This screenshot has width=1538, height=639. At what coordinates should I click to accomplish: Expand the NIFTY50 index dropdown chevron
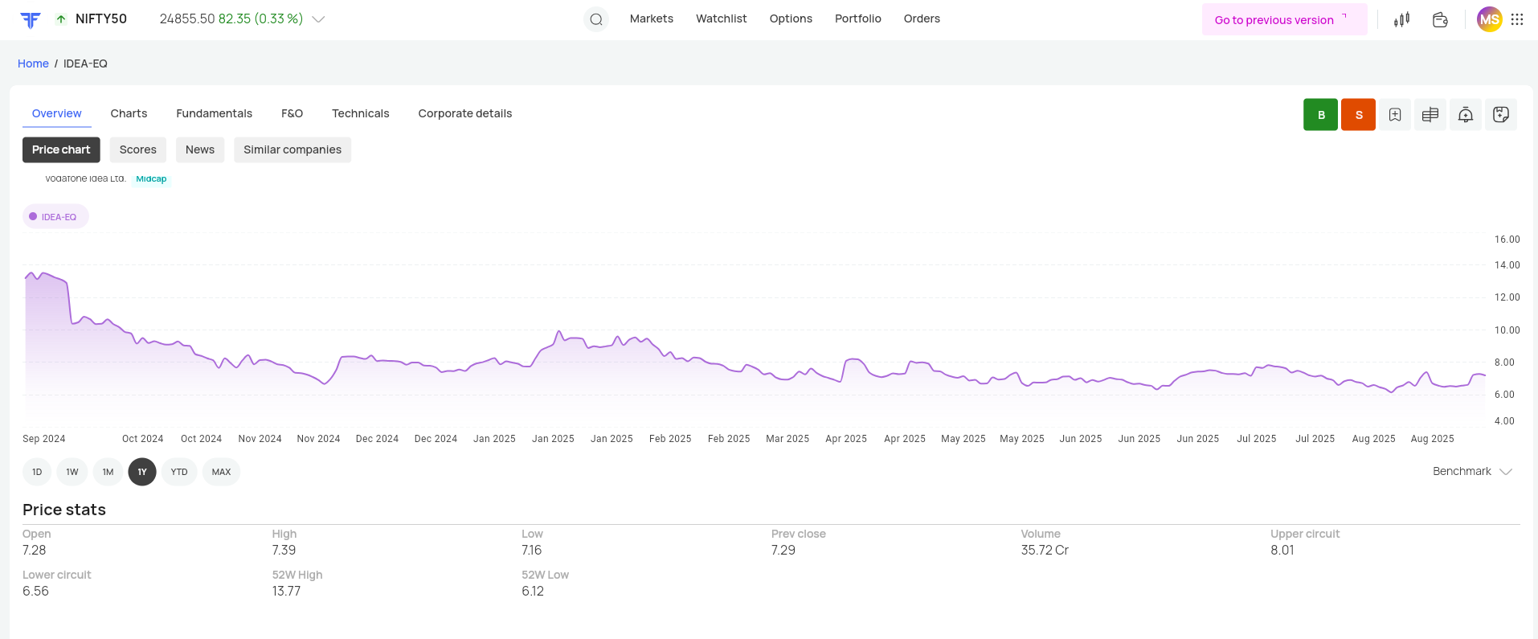(x=318, y=19)
